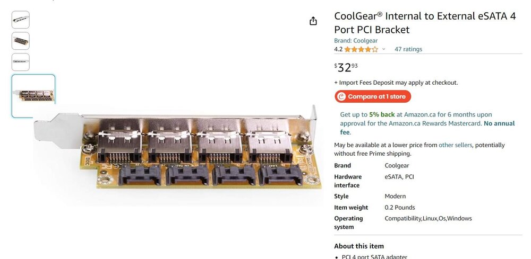Click the About this item heading
Viewport: 531px width, 259px height.
(x=358, y=246)
